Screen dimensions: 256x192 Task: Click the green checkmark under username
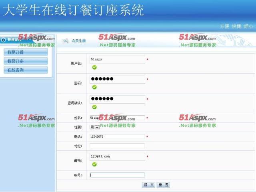pos(94,67)
